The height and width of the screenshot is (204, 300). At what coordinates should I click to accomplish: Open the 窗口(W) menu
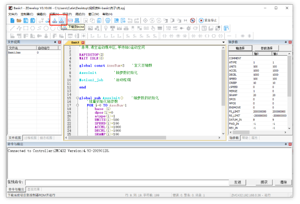[x=94, y=14]
